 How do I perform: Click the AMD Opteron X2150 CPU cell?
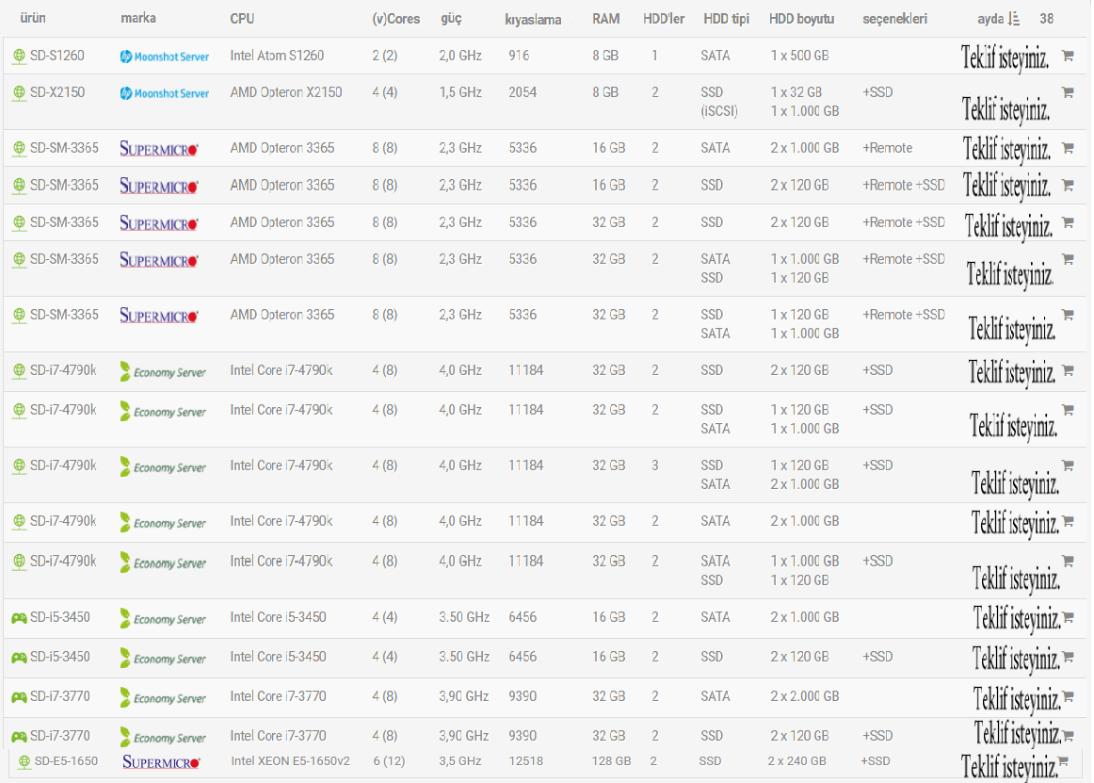coord(286,92)
